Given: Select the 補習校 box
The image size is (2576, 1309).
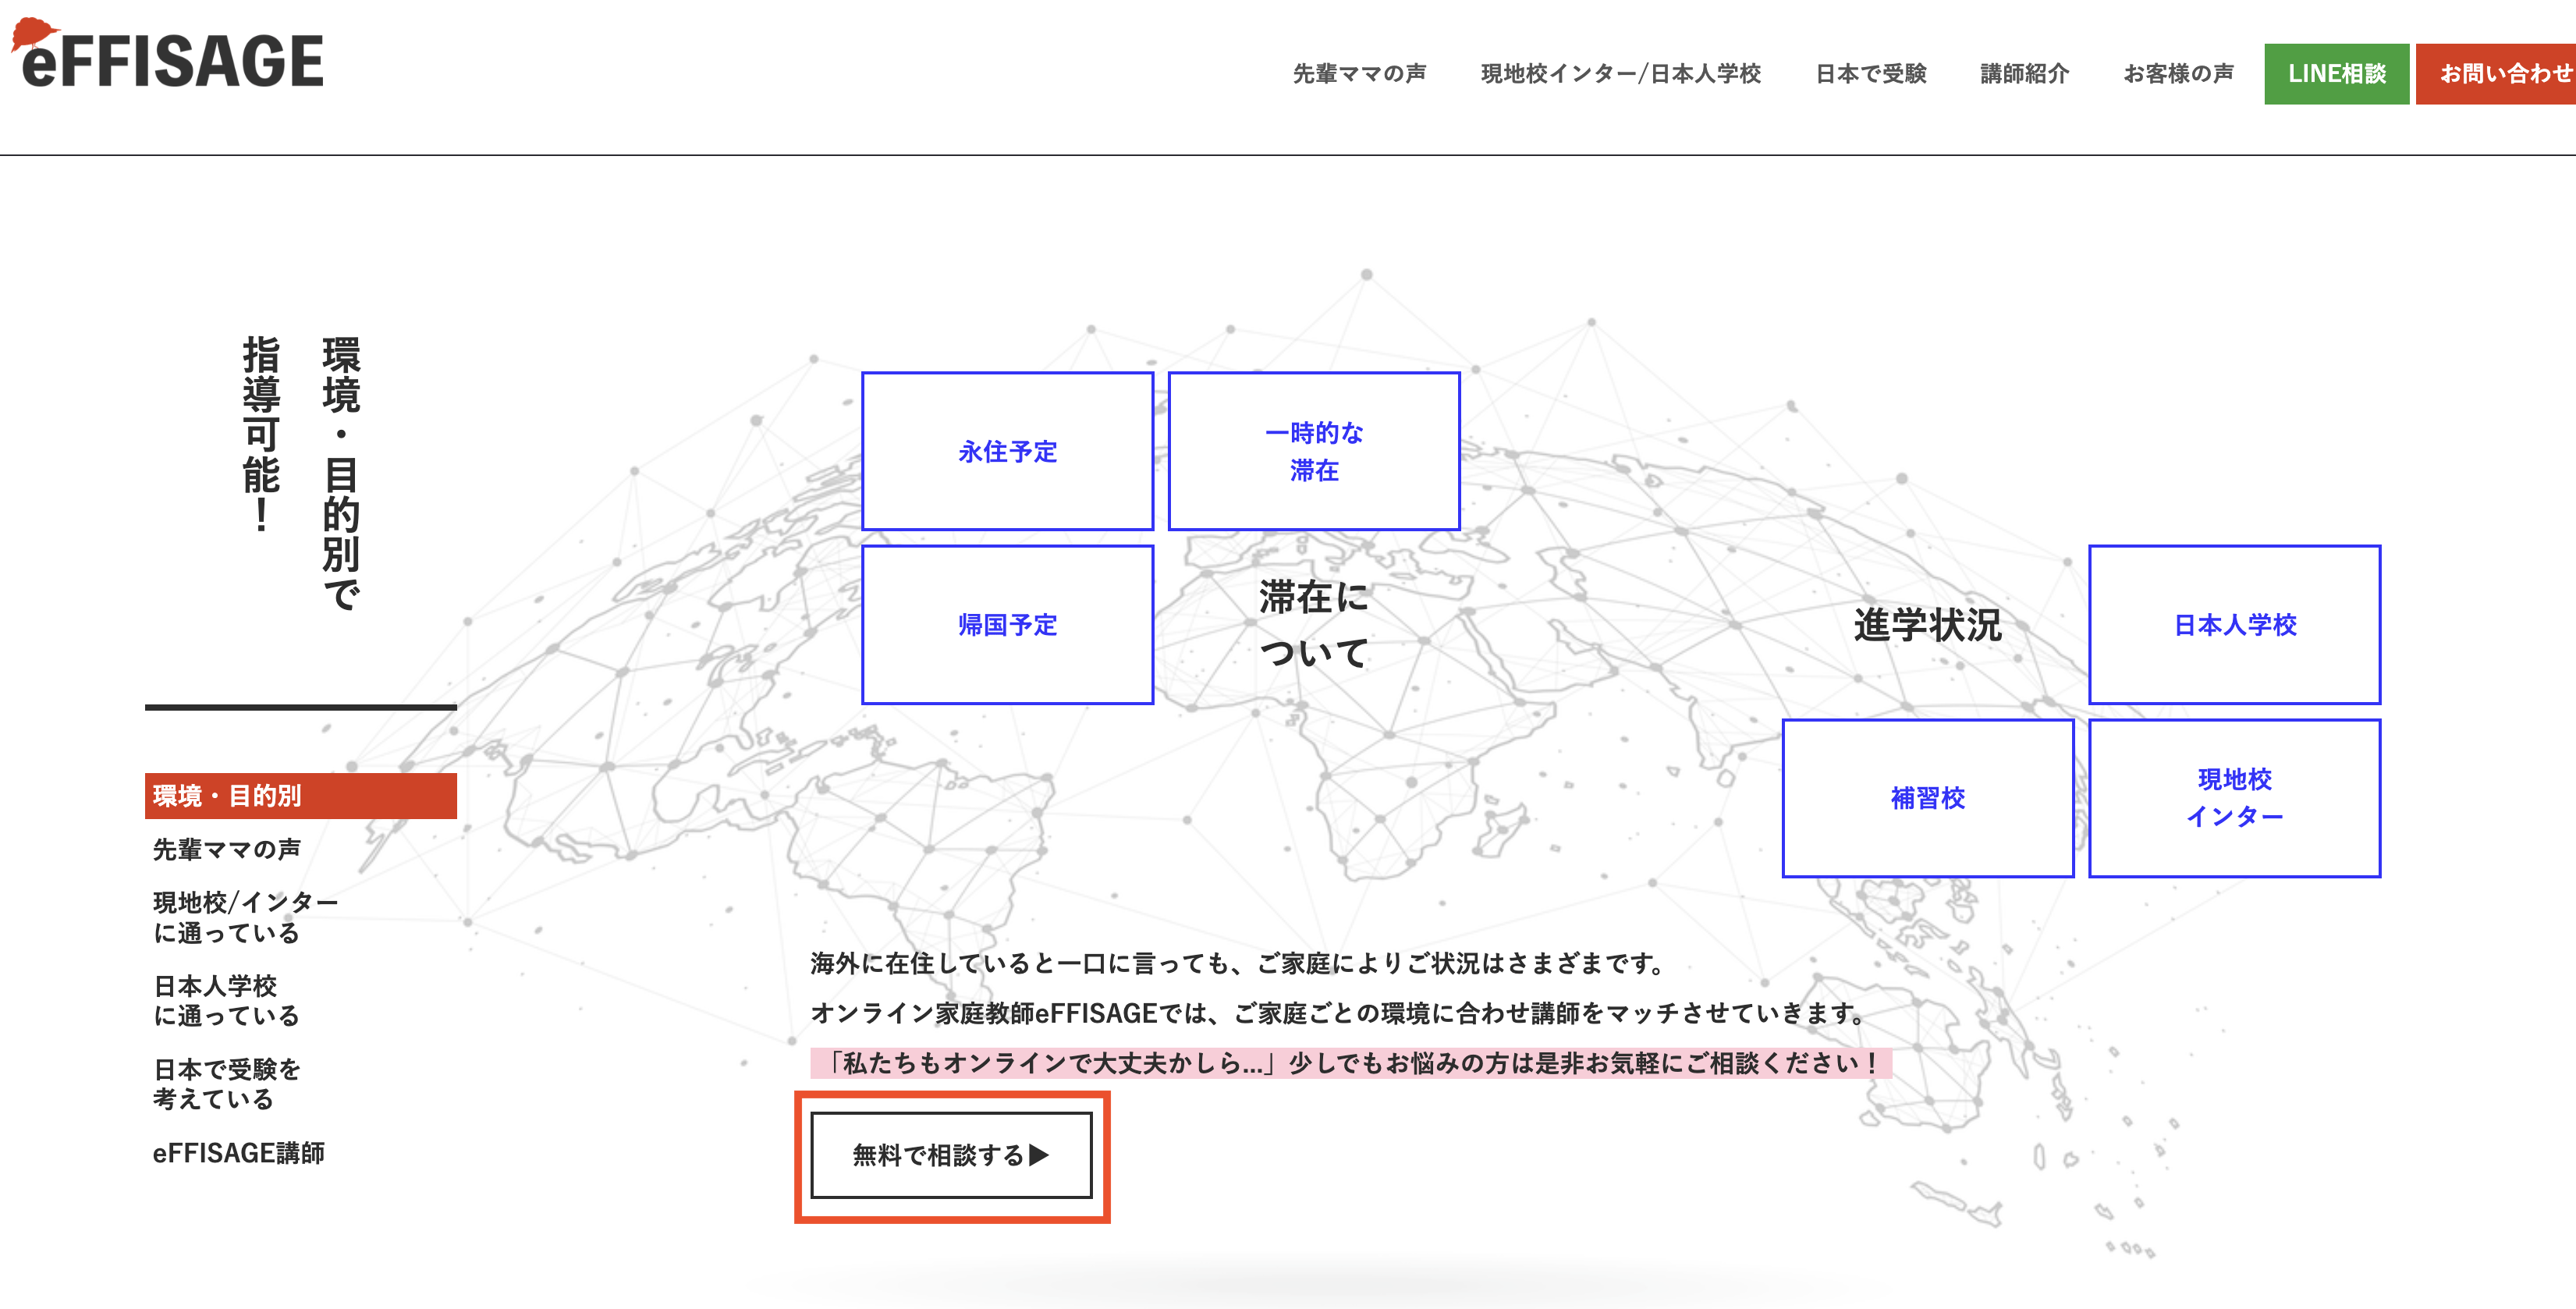Looking at the screenshot, I should tap(1927, 798).
